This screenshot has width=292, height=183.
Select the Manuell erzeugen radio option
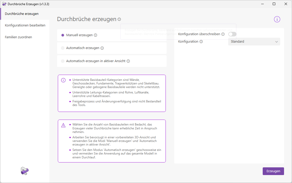coord(63,35)
